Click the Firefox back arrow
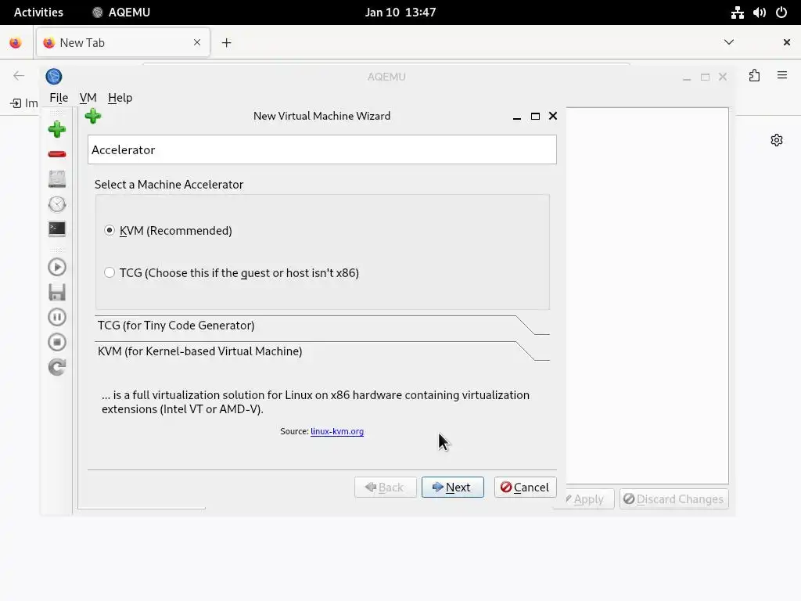801x601 pixels. click(19, 76)
